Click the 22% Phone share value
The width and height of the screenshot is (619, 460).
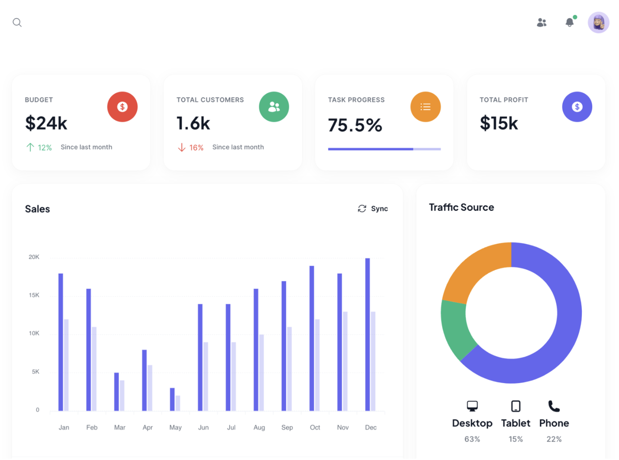[x=554, y=439]
